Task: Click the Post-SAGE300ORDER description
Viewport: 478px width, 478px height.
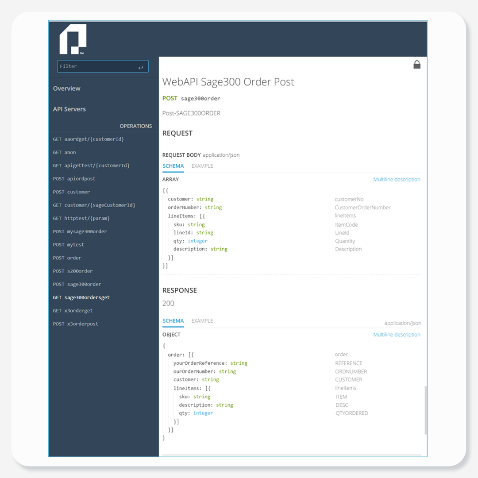Action: (191, 113)
